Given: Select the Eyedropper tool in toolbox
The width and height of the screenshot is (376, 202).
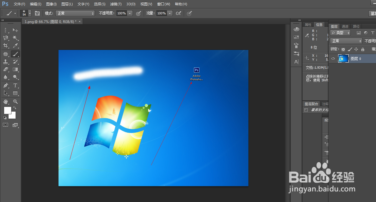Looking at the screenshot, I should coord(15,46).
